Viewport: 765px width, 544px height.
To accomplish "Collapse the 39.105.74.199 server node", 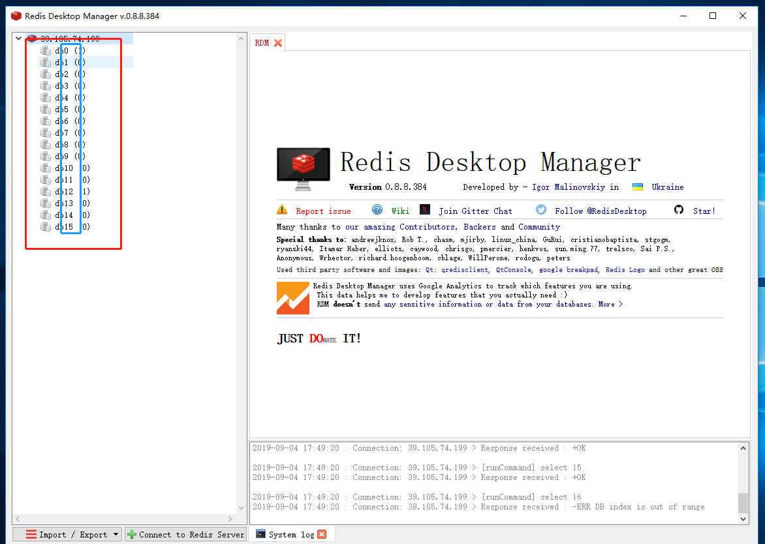I will [18, 38].
